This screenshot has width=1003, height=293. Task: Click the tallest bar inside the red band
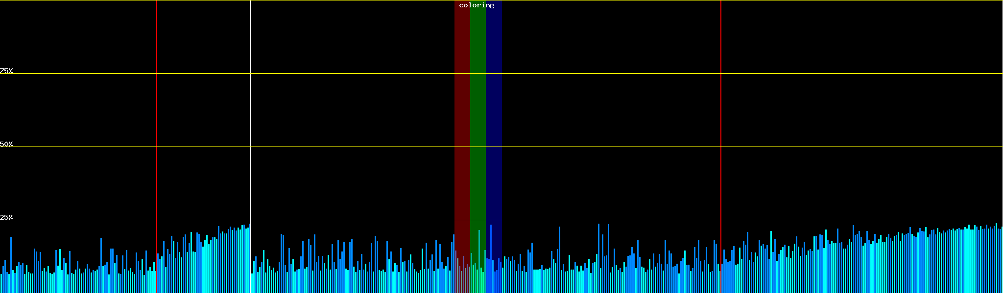456,271
